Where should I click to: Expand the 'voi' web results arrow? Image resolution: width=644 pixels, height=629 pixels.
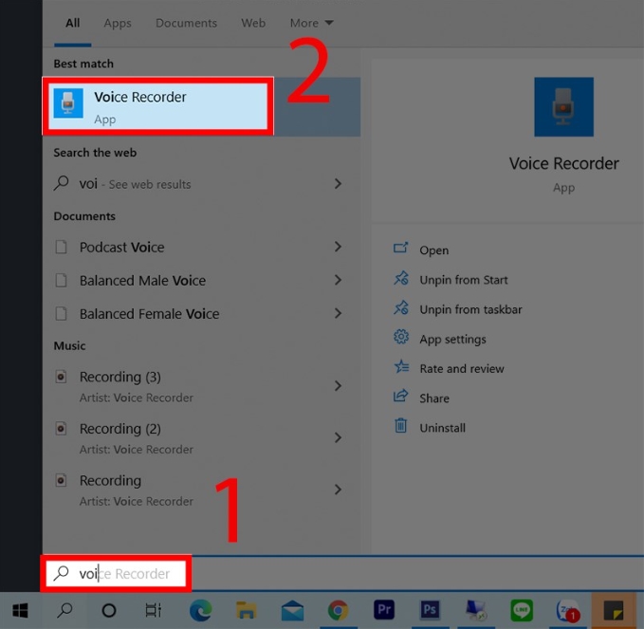338,184
